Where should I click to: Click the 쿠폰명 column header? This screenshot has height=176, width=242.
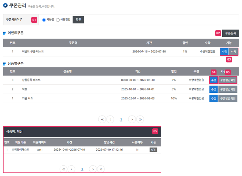[x=73, y=43]
